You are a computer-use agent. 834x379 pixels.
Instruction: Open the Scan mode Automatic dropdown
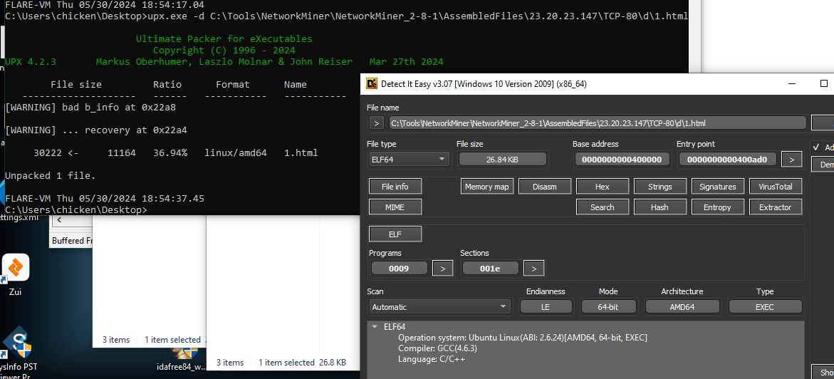pos(439,307)
